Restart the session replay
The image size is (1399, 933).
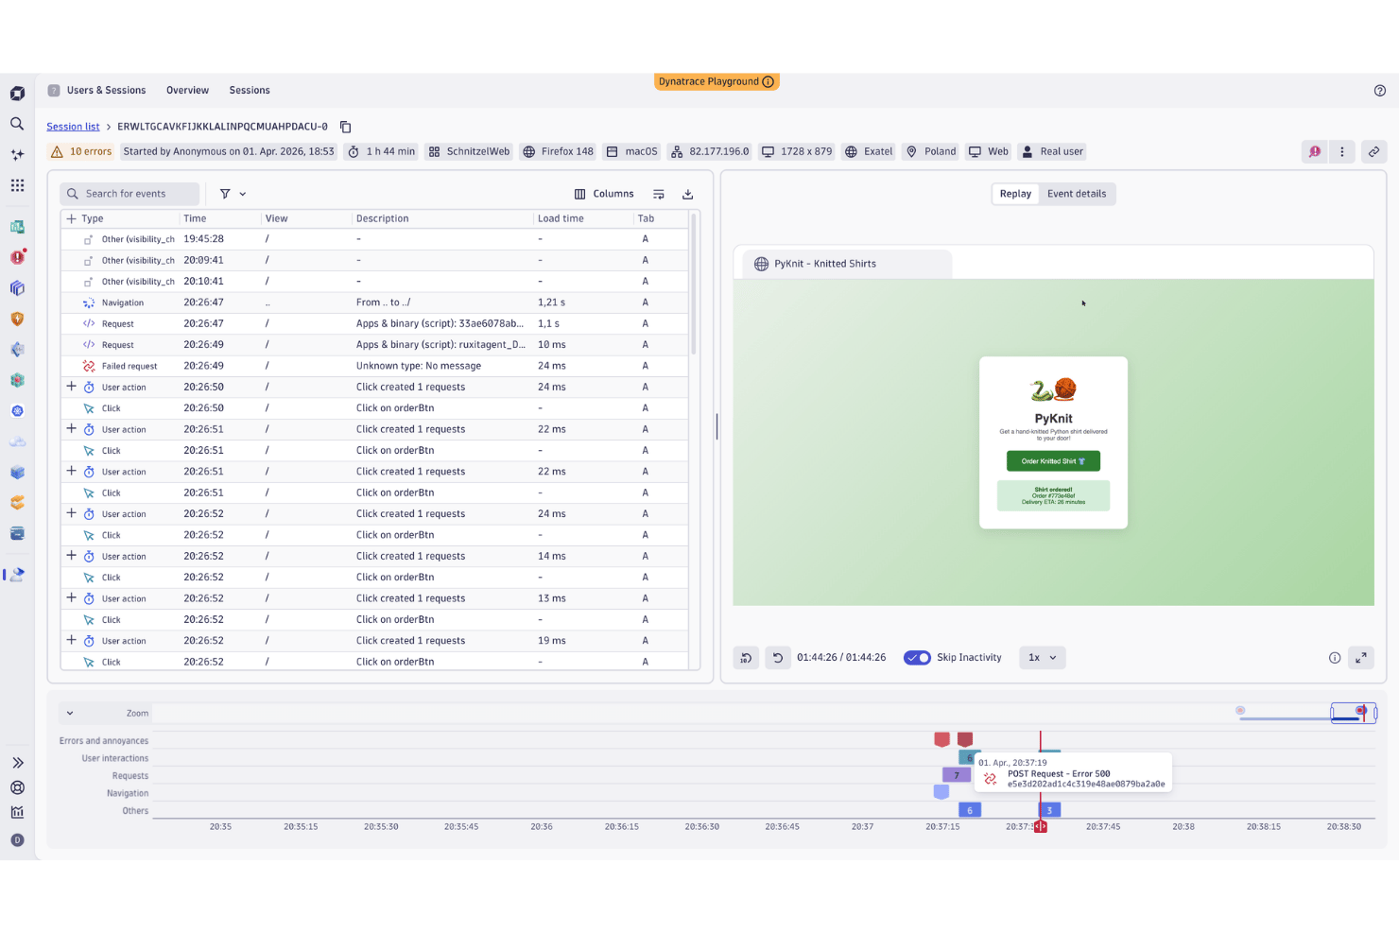click(778, 658)
